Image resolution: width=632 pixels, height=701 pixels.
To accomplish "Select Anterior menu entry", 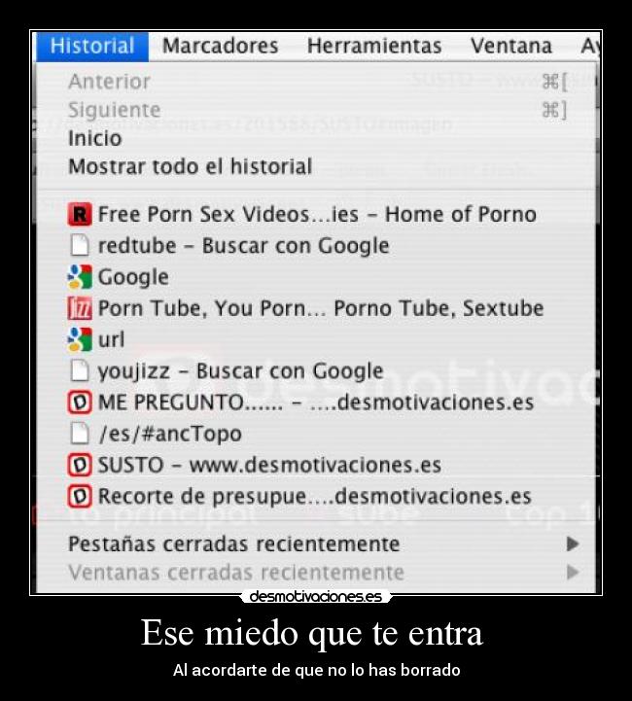I will pos(316,82).
